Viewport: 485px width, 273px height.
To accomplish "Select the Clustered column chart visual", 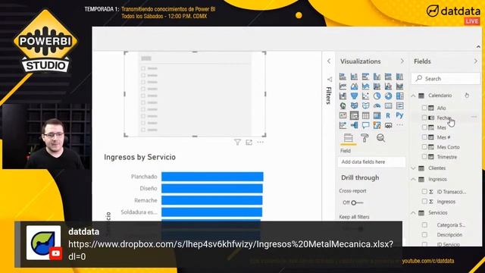I will (377, 77).
